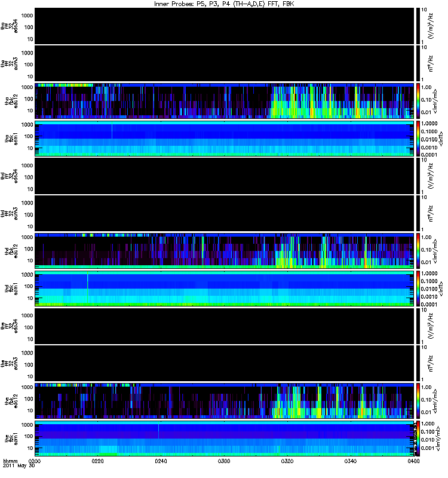Click the '2011 May 30' date label
448x478 pixels.
click(x=19, y=465)
